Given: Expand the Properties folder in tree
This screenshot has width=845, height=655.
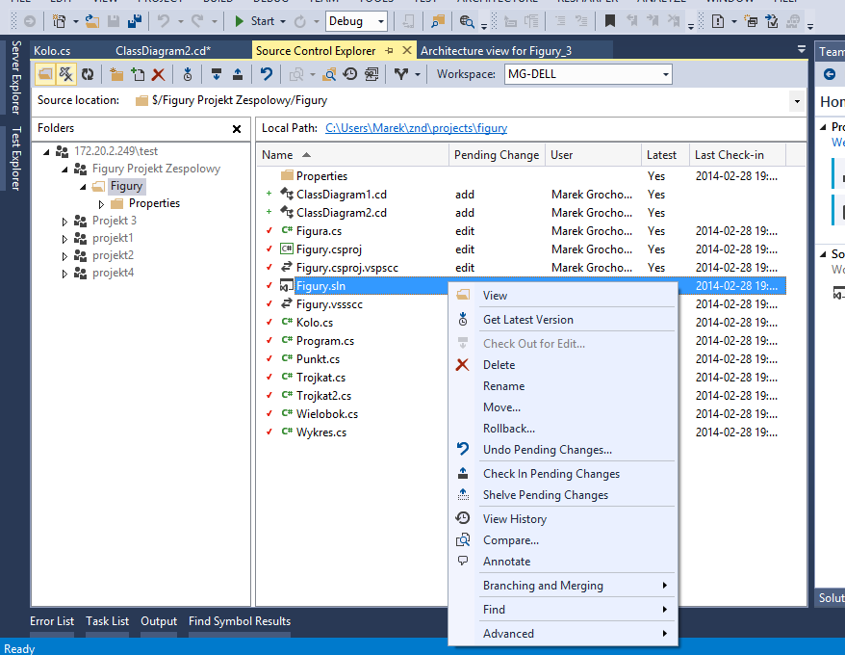Looking at the screenshot, I should pyautogui.click(x=102, y=204).
